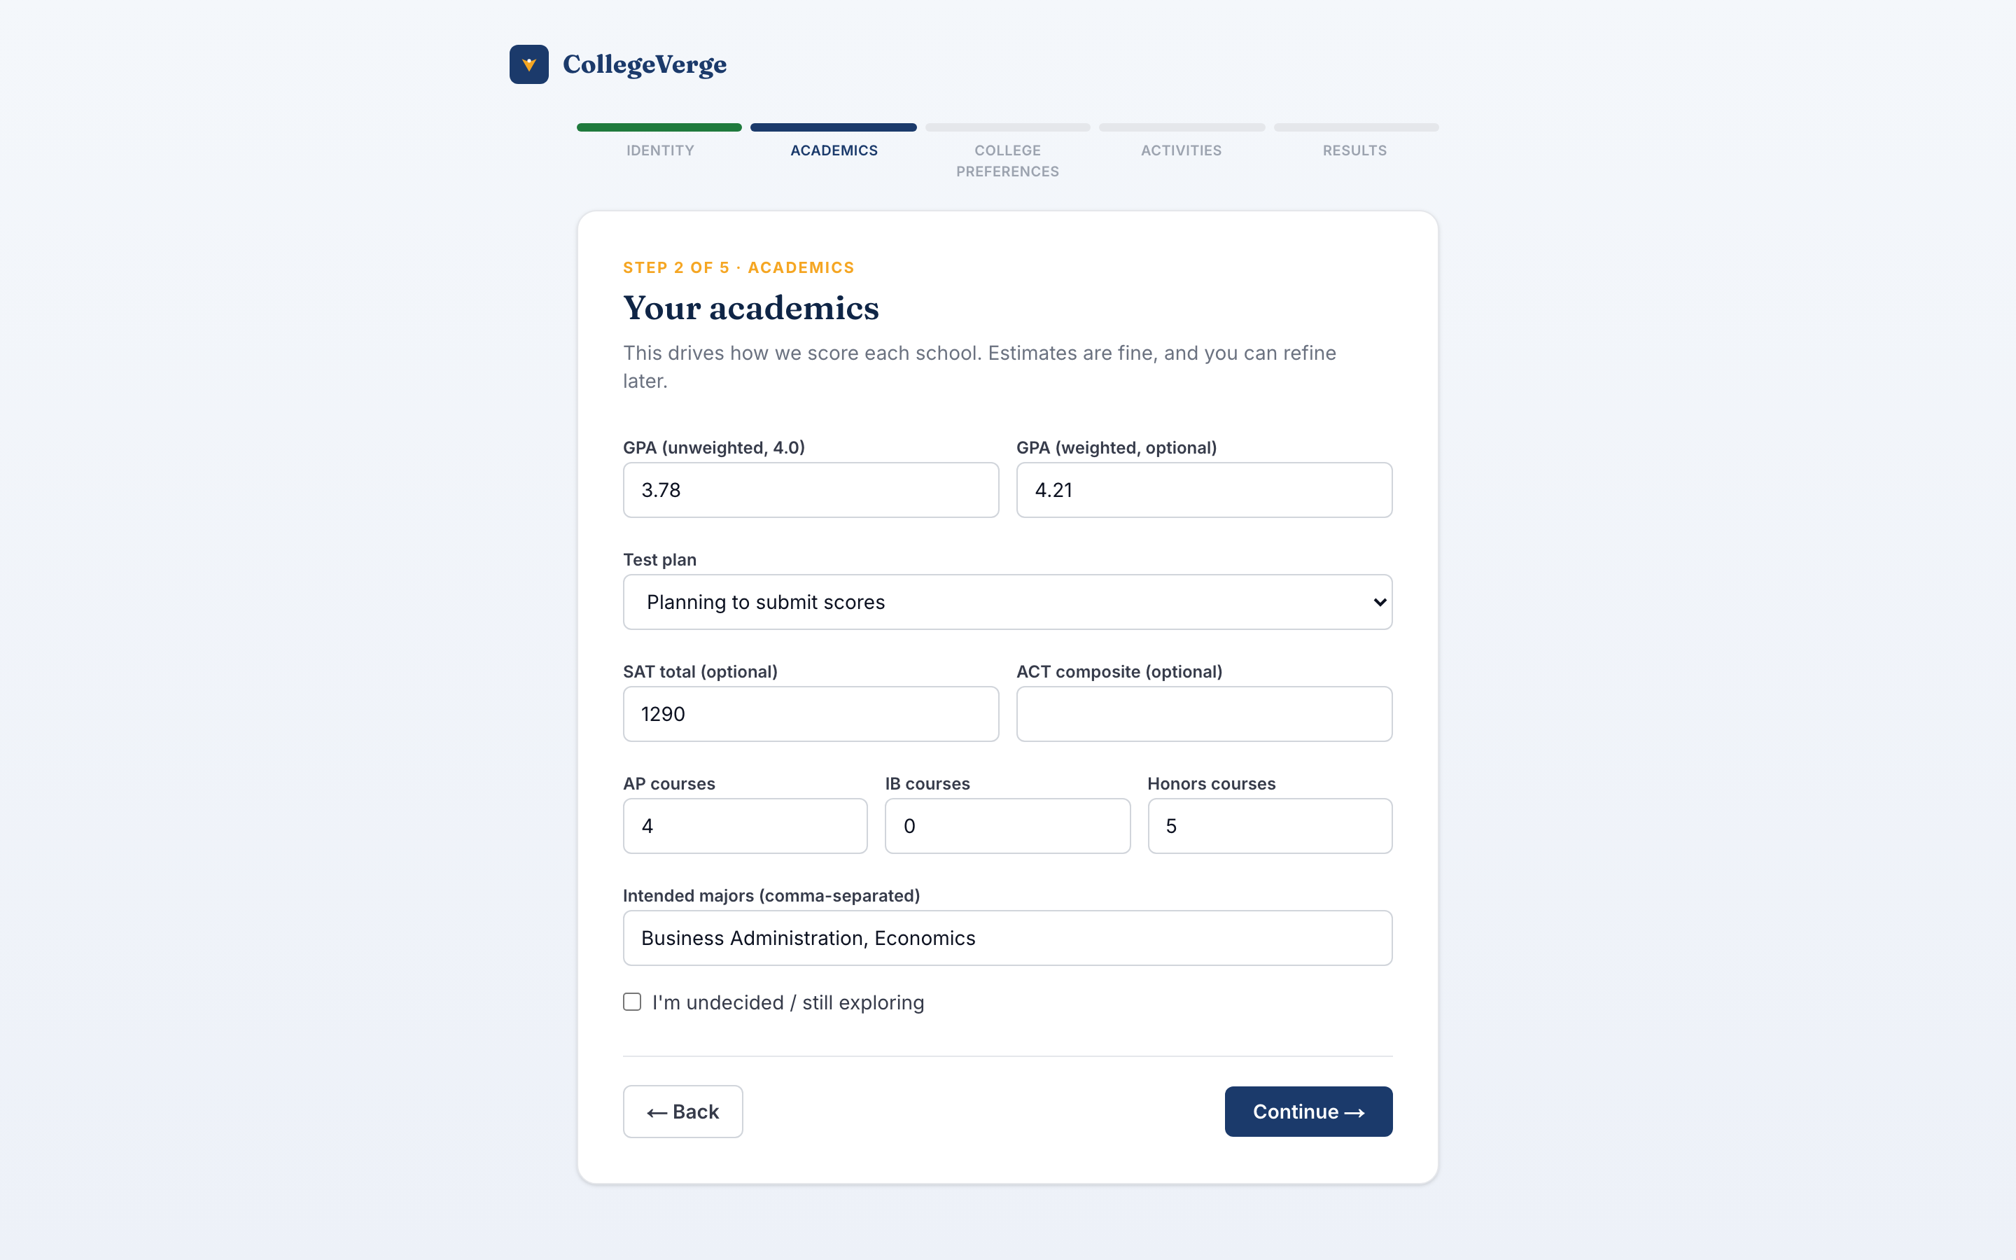Click the Continue button
The width and height of the screenshot is (2016, 1260).
pyautogui.click(x=1308, y=1111)
